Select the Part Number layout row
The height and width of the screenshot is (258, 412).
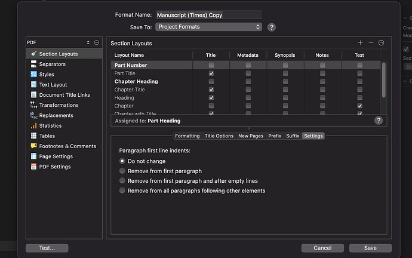(245, 65)
